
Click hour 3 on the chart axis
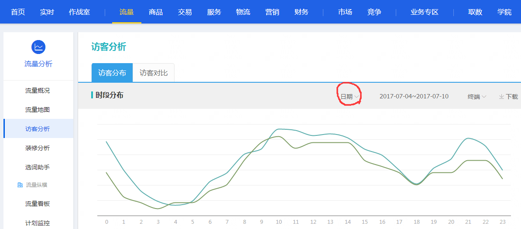158,222
